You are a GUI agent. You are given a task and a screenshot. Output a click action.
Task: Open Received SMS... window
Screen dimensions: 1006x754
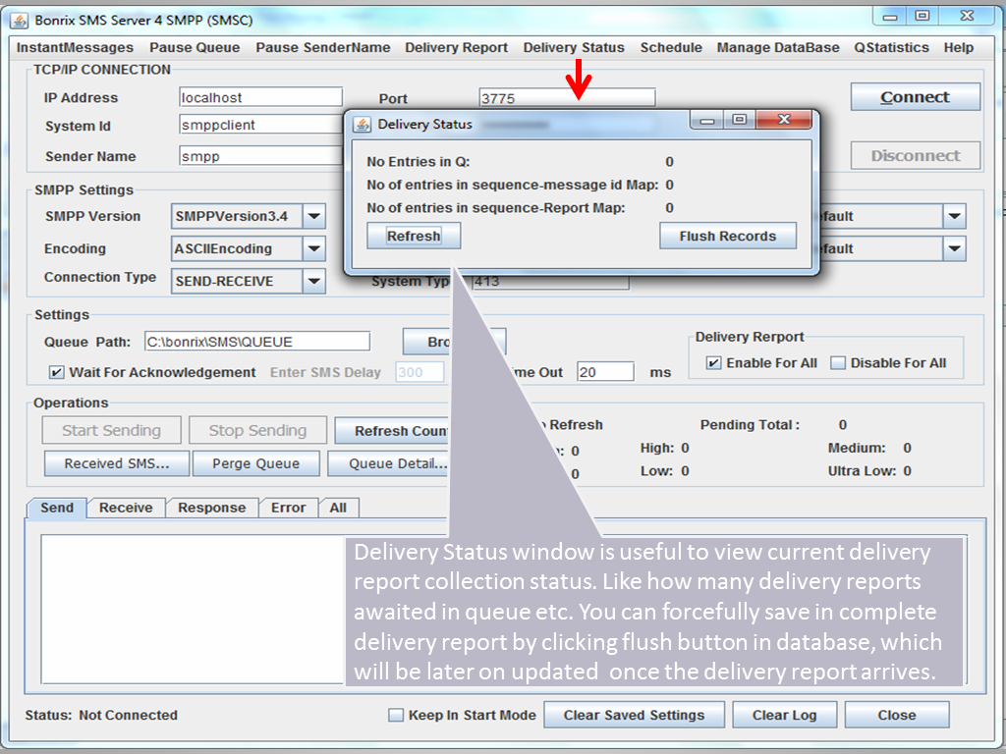(117, 463)
